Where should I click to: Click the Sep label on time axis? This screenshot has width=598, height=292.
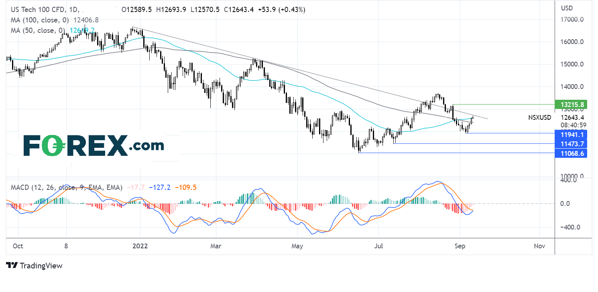[460, 246]
